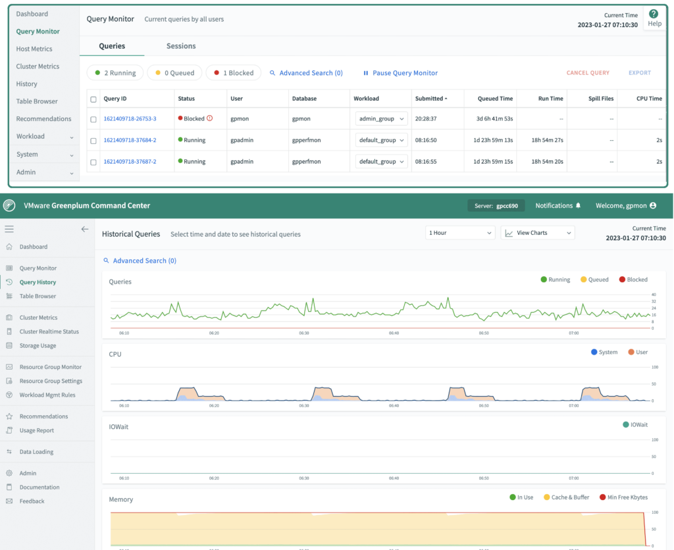This screenshot has width=674, height=550.
Task: Open the 1 Hour time range dropdown
Action: click(x=459, y=232)
